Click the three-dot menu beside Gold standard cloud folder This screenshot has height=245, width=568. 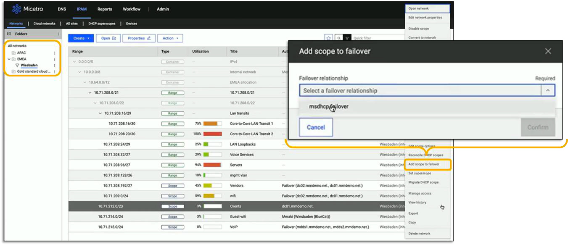[54, 71]
